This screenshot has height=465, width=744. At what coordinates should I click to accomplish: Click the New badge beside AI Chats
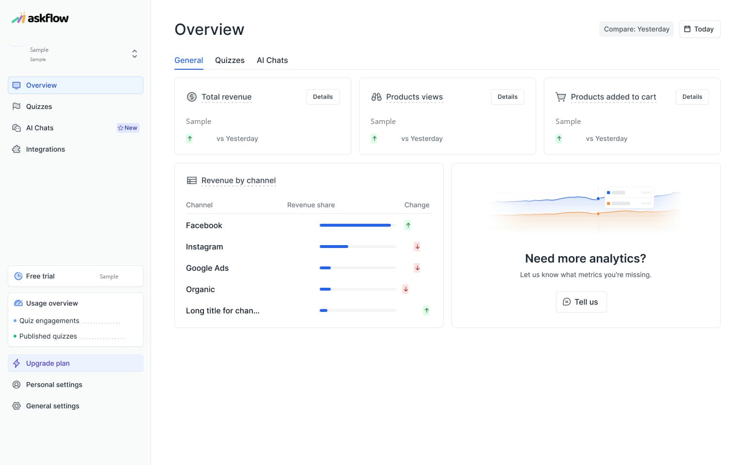(x=128, y=128)
